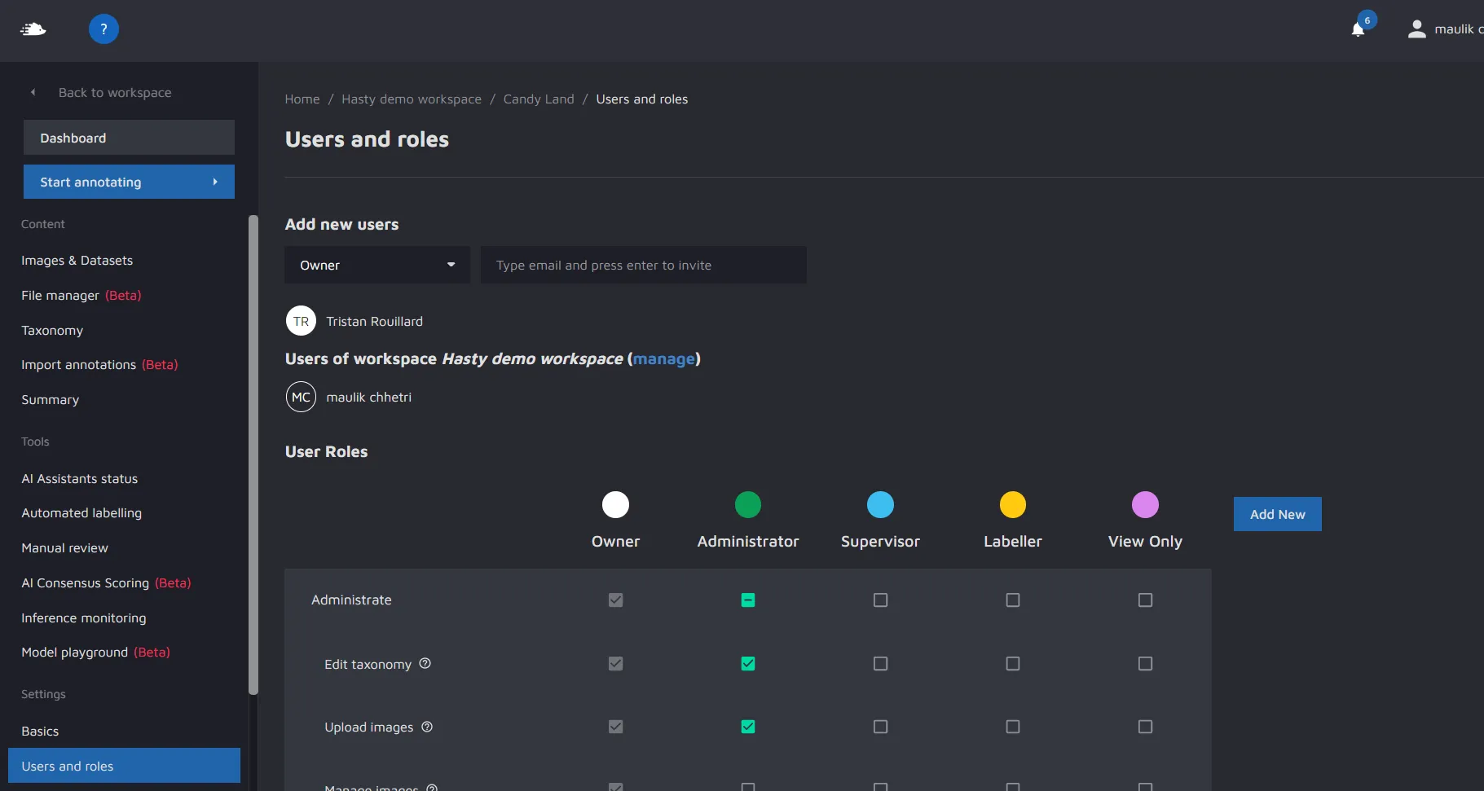Click the Upload images info icon
The image size is (1484, 791).
pyautogui.click(x=427, y=727)
